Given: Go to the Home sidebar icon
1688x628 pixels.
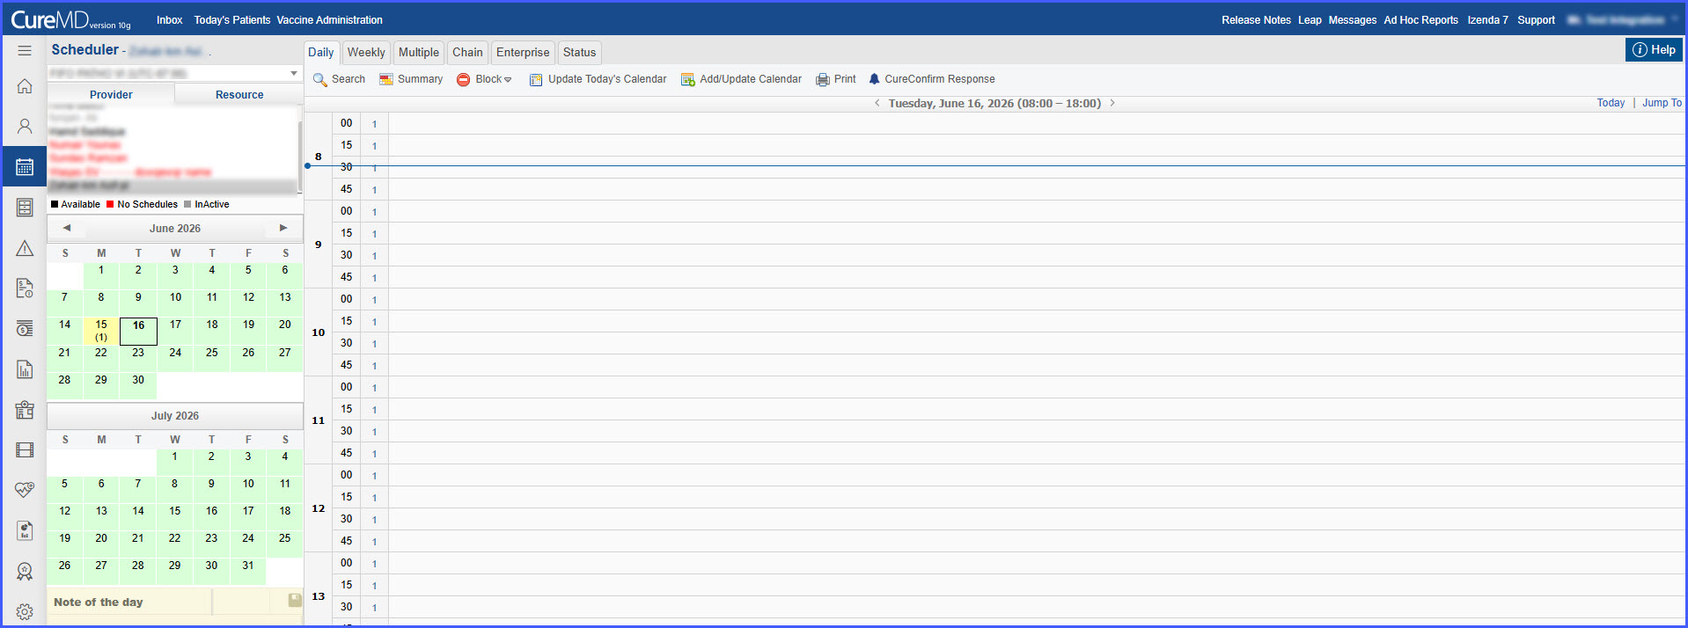Looking at the screenshot, I should tap(25, 86).
